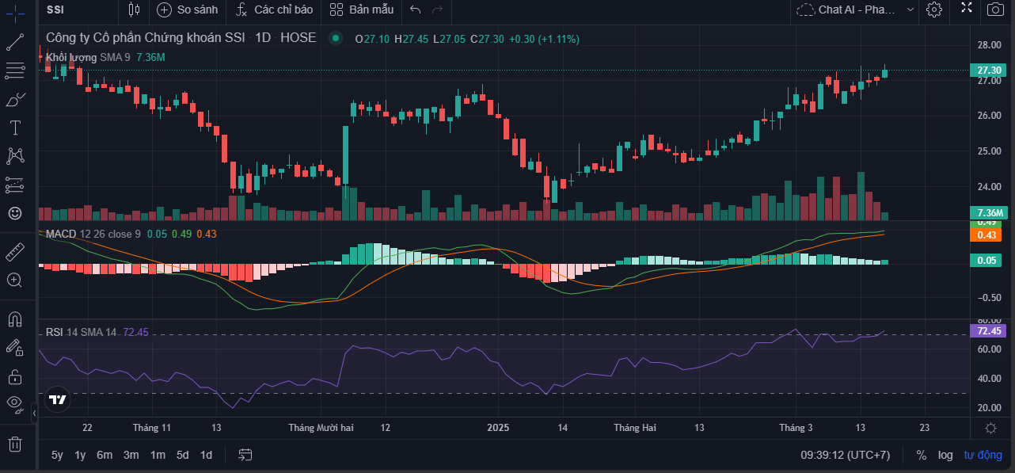
Task: Toggle stay in drawing mode
Action: pos(15,347)
